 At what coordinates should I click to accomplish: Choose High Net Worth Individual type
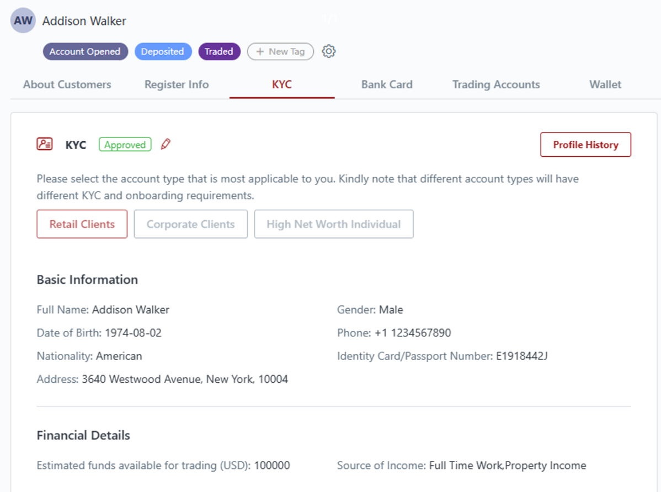[x=333, y=224]
